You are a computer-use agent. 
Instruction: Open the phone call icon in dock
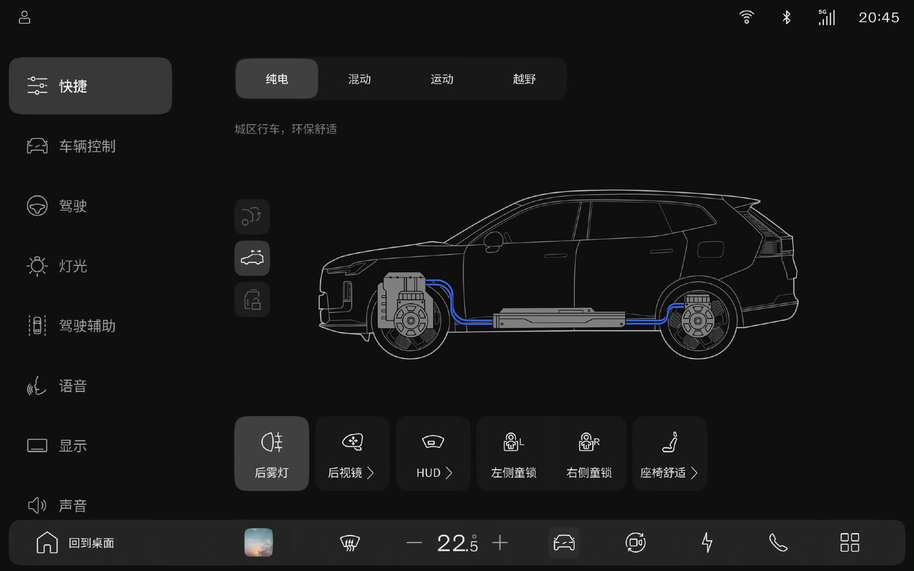778,543
